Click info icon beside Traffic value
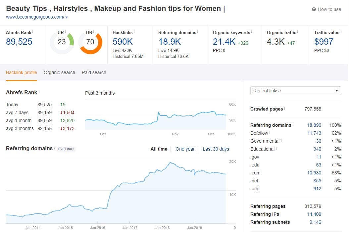The width and height of the screenshot is (349, 232). [341, 32]
